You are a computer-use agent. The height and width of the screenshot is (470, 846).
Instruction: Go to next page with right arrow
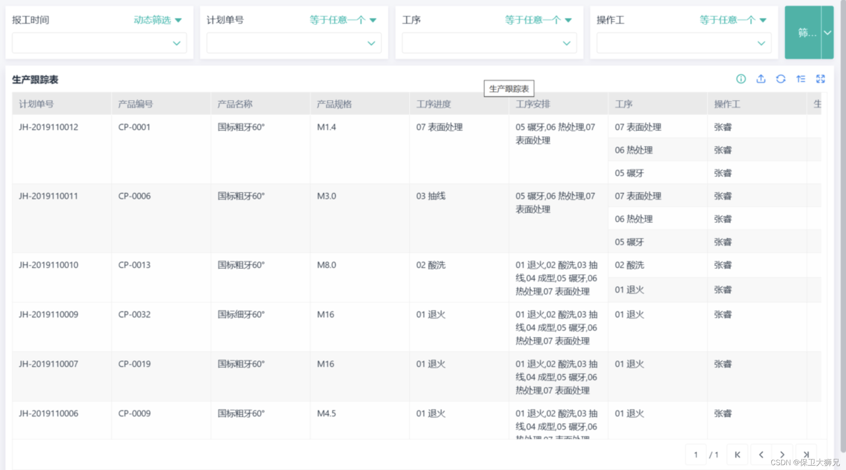click(x=782, y=455)
